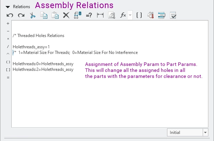This screenshot has height=141, width=214.
Task: Insert function from list with fx icon
Action: coord(123,15)
